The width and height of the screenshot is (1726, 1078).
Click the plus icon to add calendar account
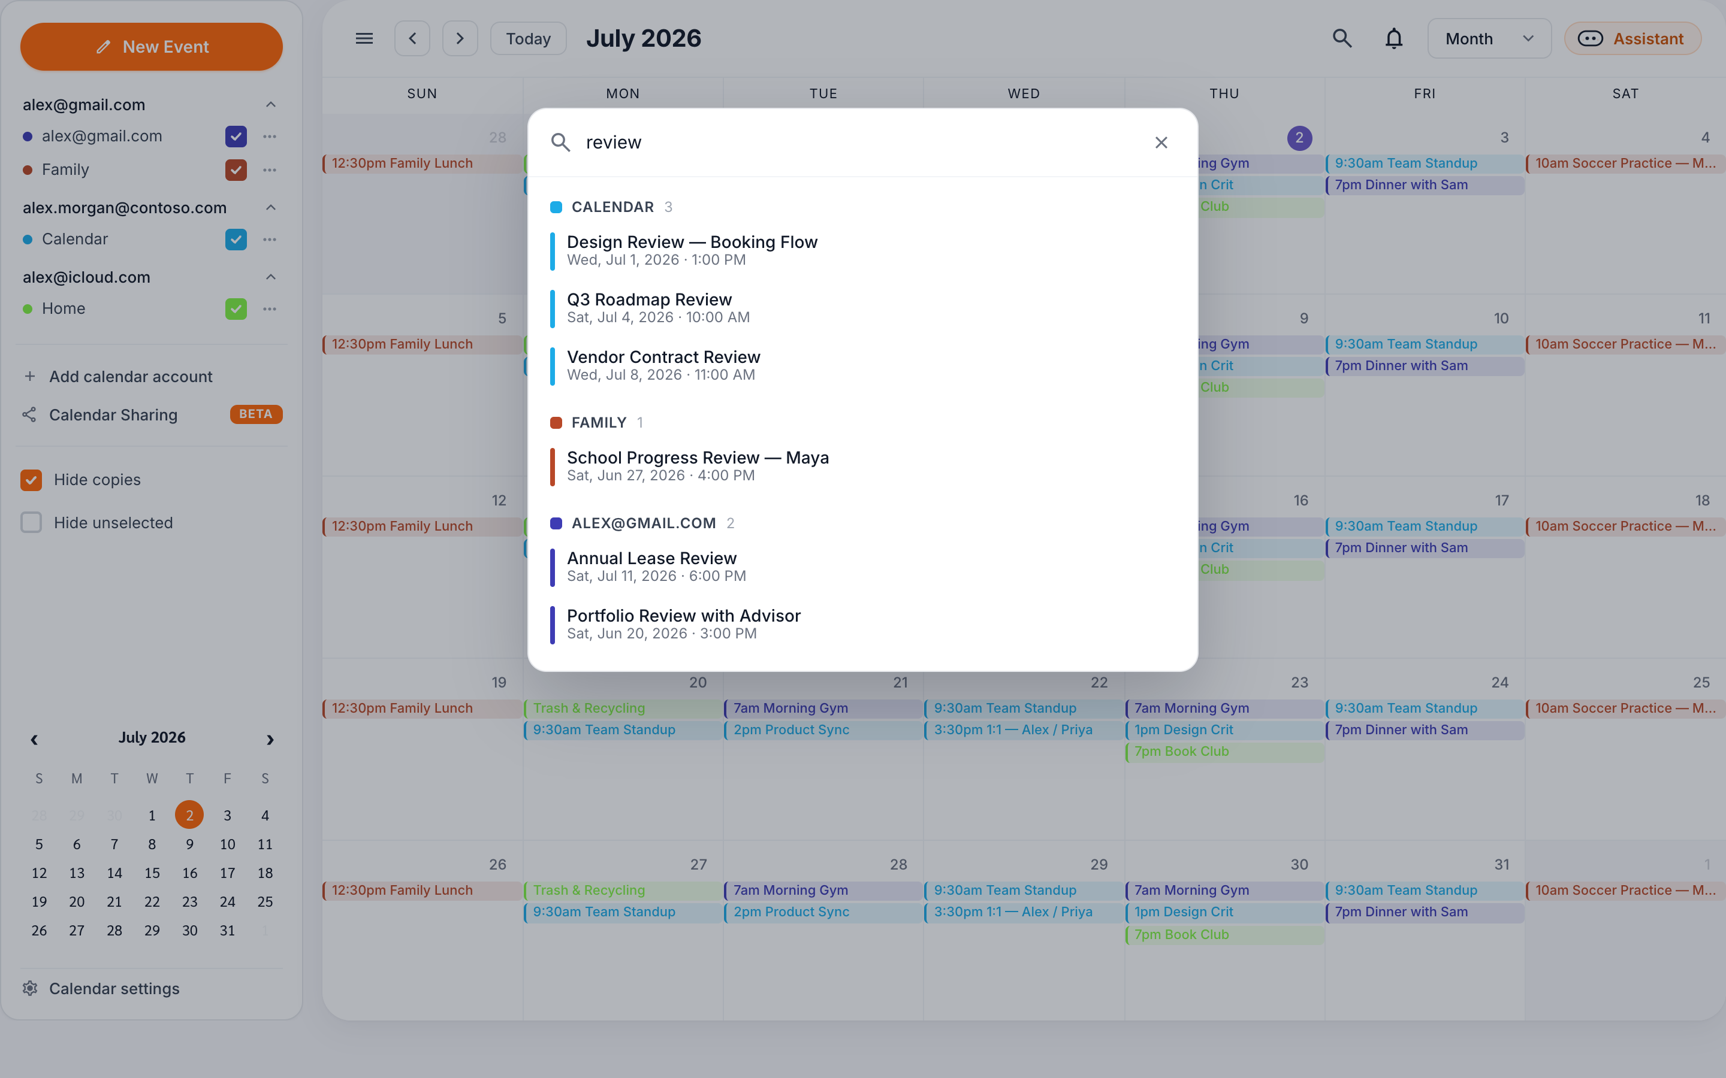(x=30, y=377)
